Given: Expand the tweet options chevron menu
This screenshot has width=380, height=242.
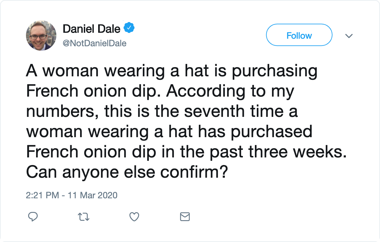Looking at the screenshot, I should click(x=349, y=36).
